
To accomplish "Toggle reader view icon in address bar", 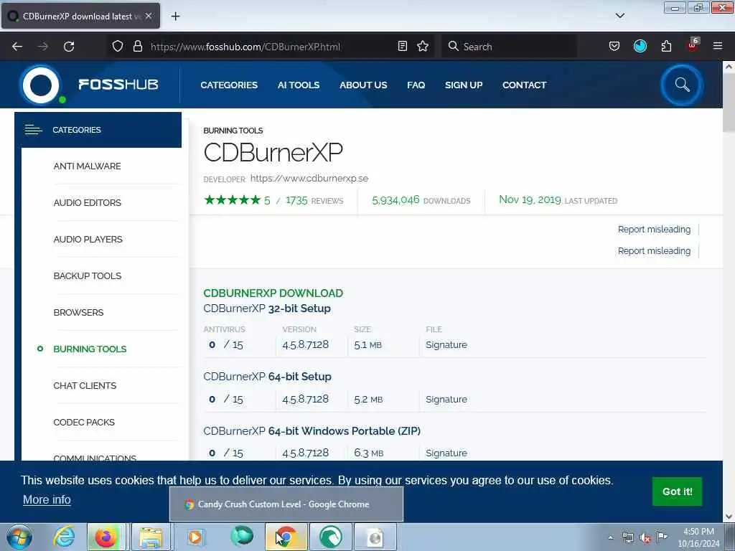I will coord(402,46).
